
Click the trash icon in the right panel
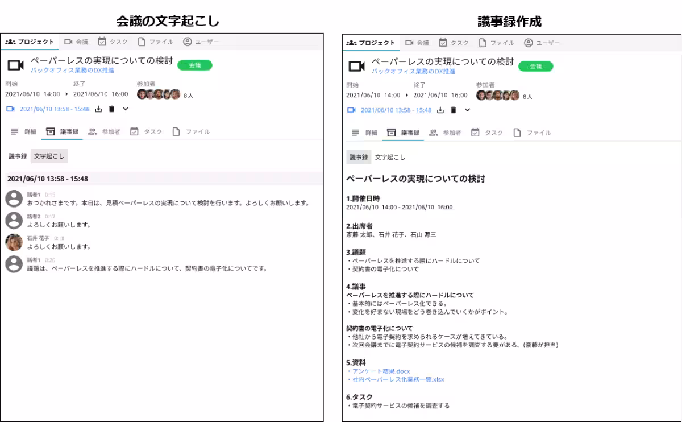coord(454,110)
